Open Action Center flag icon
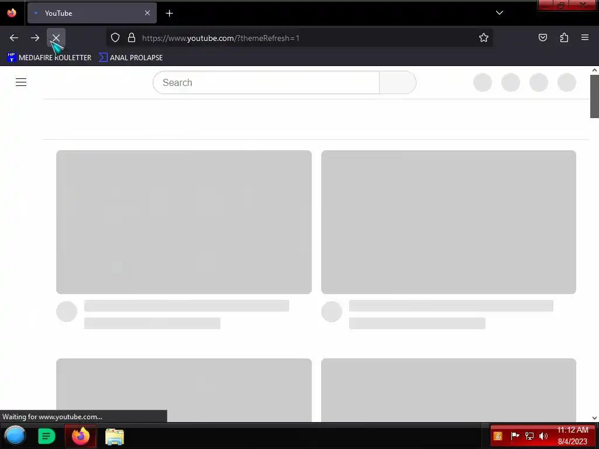The height and width of the screenshot is (449, 599). point(515,436)
